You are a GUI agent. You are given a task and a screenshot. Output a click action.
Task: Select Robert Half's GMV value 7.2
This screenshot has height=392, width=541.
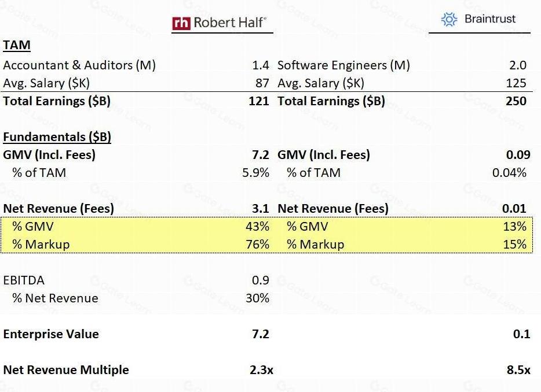pyautogui.click(x=261, y=155)
